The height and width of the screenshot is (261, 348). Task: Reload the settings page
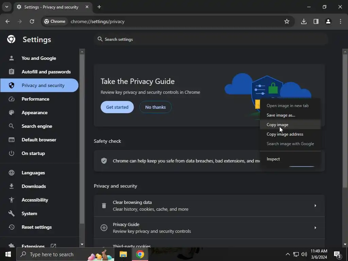[32, 21]
